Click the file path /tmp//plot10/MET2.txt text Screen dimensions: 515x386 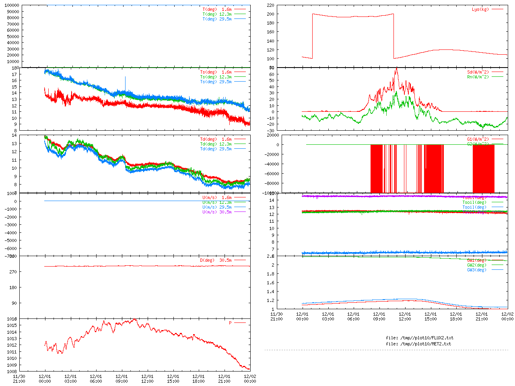(418, 344)
